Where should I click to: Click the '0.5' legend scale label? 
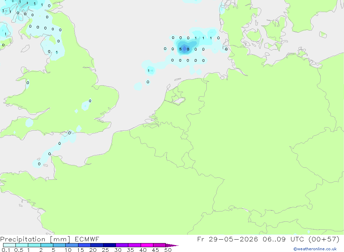(19, 250)
